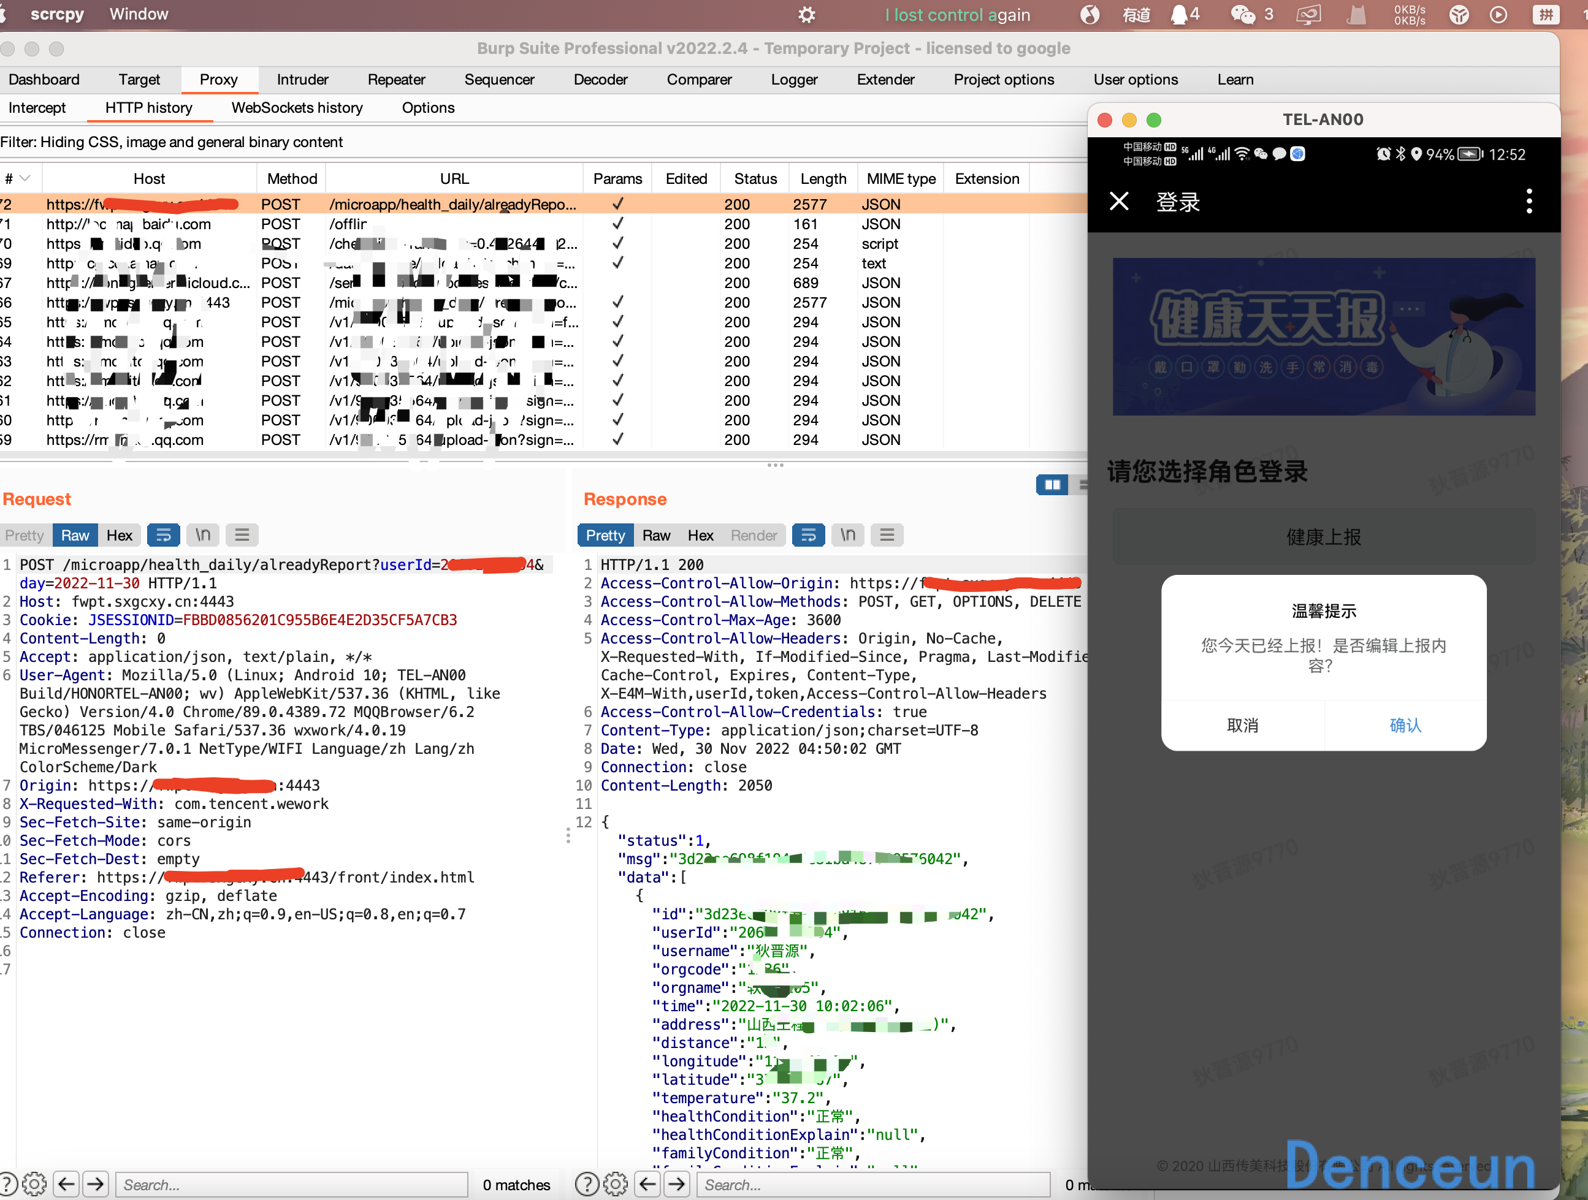This screenshot has height=1200, width=1588.
Task: Select Render view in Response panel
Action: pyautogui.click(x=754, y=536)
